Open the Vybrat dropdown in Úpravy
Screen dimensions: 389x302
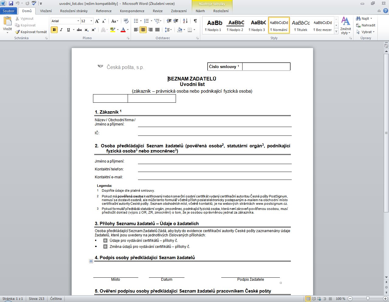pos(366,32)
